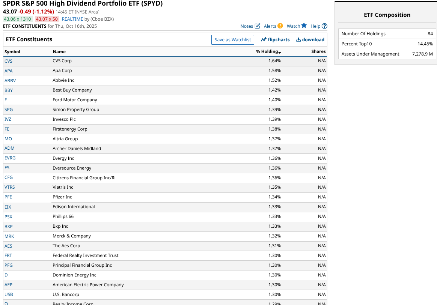Open the USB symbol link
Image resolution: width=437 pixels, height=305 pixels.
(9, 294)
